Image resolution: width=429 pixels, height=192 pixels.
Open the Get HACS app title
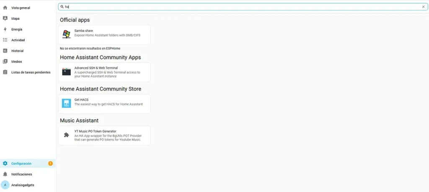click(x=81, y=100)
